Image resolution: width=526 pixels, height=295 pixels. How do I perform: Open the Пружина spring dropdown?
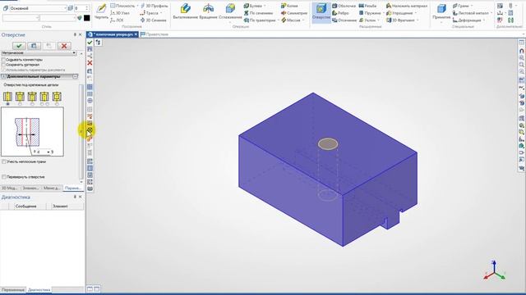(x=384, y=13)
